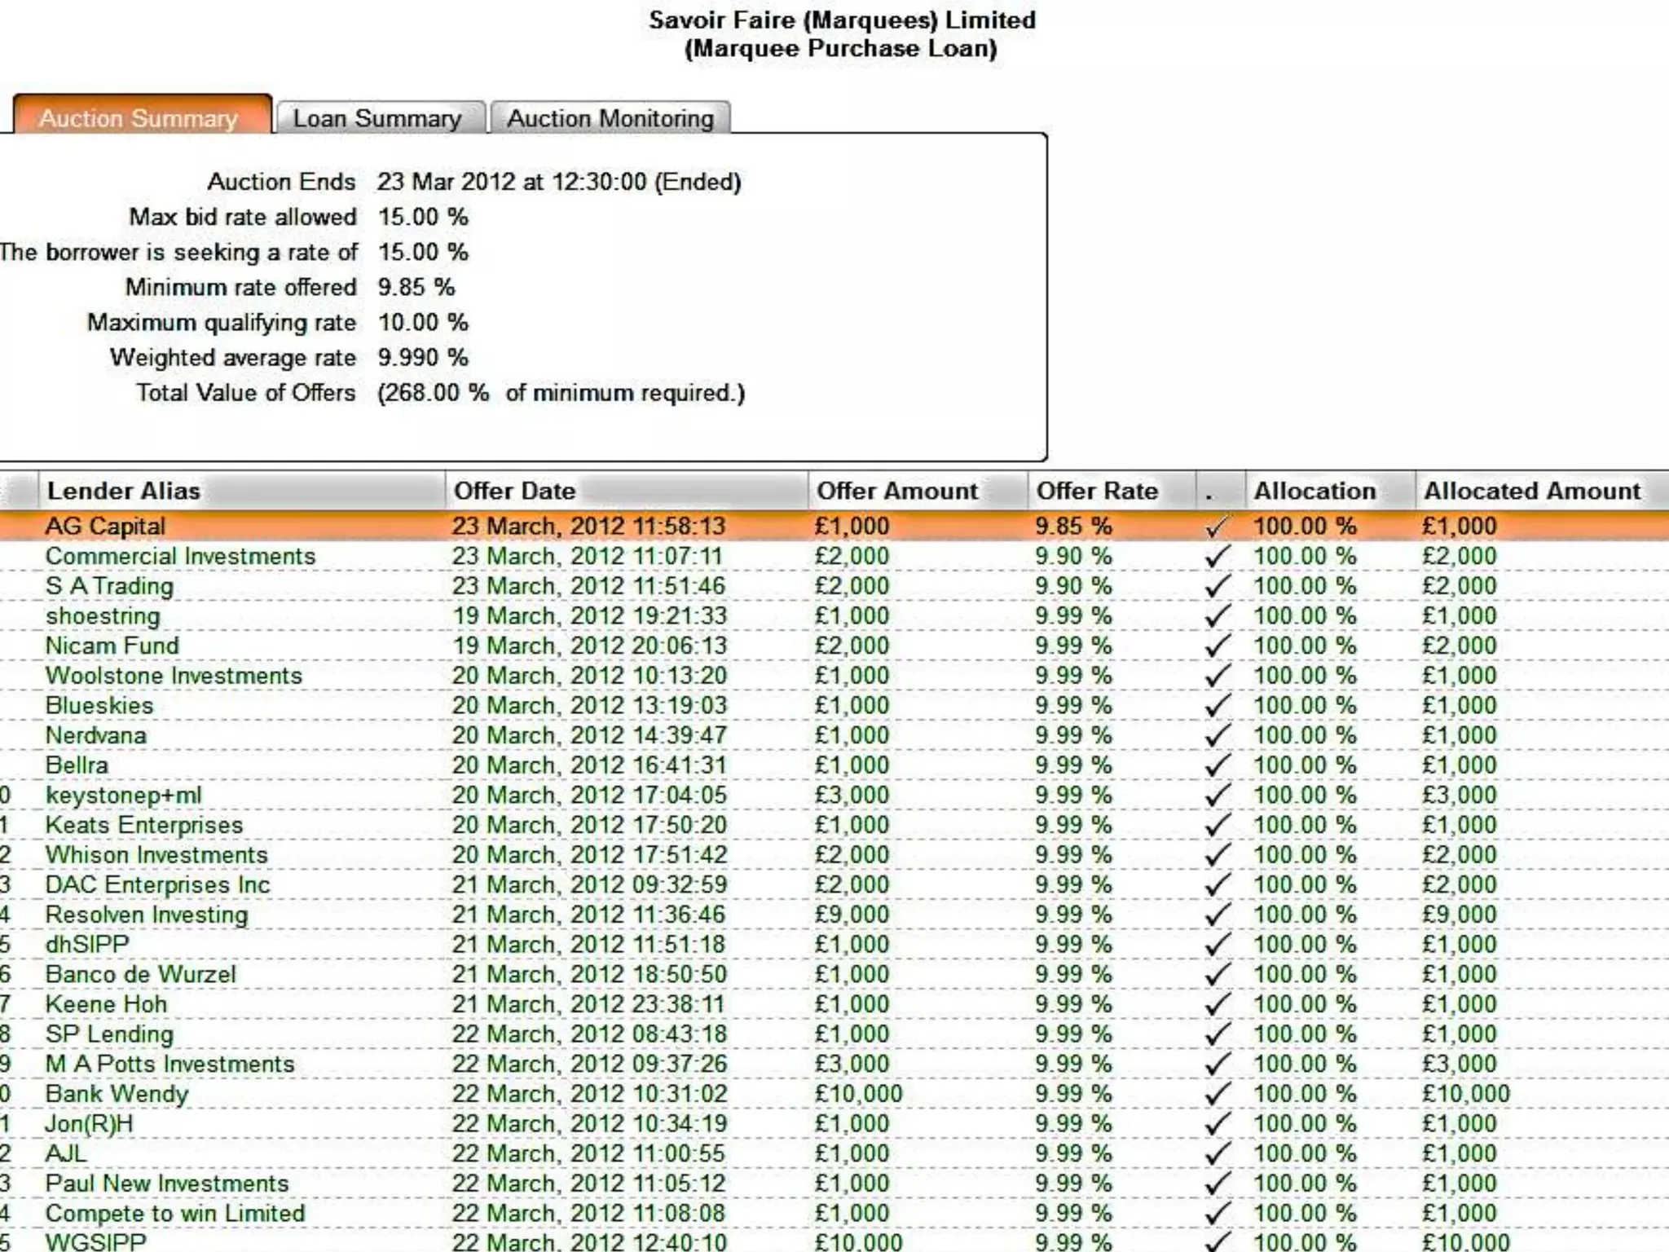Click checkmark icon for Resolven Investing
This screenshot has height=1252, width=1669.
click(x=1218, y=915)
